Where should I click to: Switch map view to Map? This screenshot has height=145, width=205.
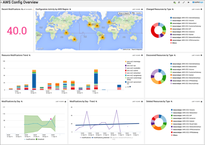[x=133, y=13]
